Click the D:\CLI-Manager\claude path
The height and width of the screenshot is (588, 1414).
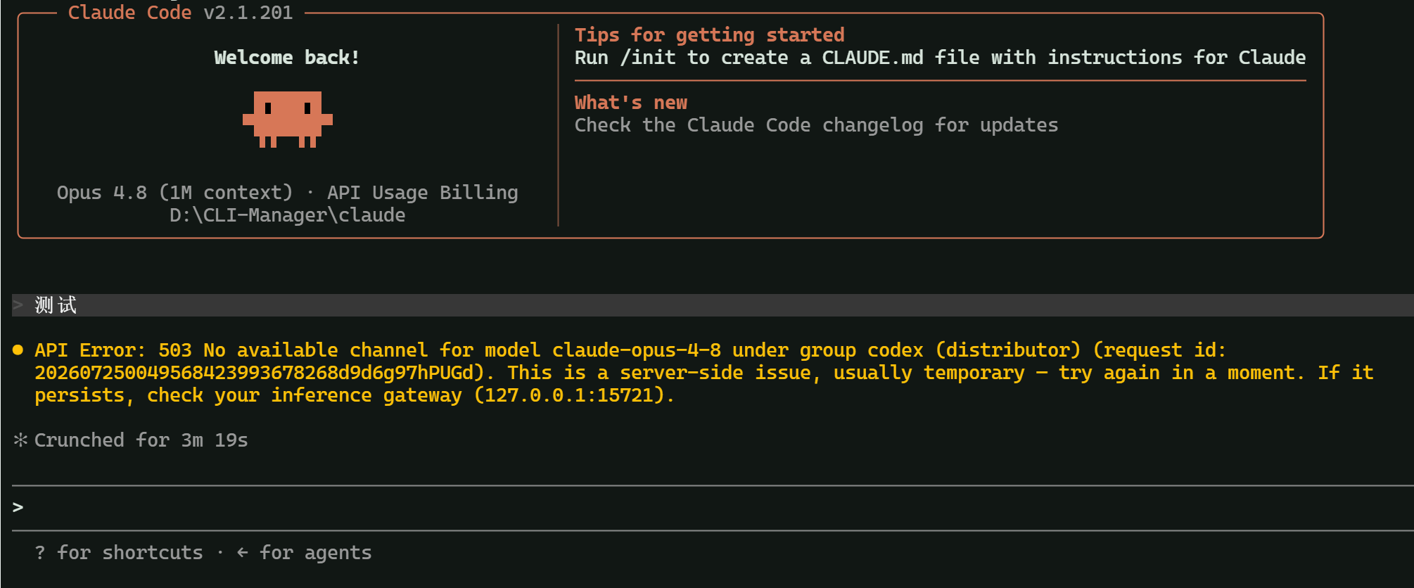[x=287, y=215]
